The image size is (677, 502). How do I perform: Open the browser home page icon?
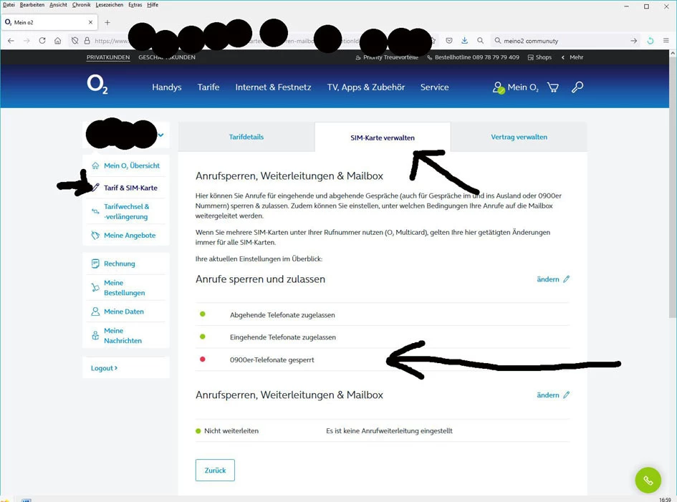[x=58, y=41]
